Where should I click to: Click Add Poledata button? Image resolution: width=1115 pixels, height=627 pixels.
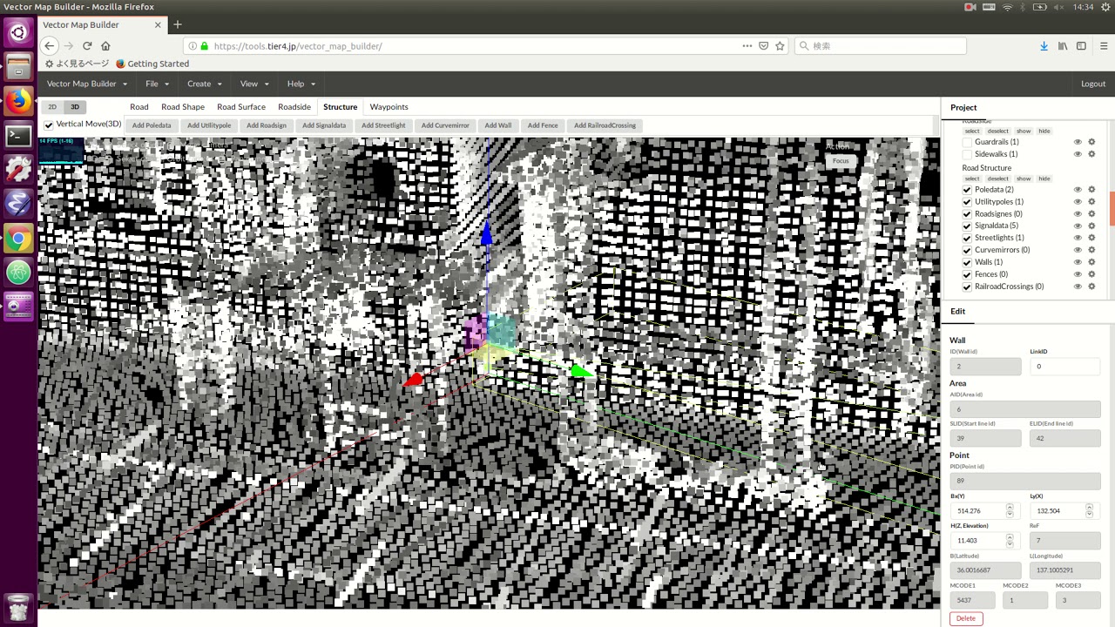152,125
